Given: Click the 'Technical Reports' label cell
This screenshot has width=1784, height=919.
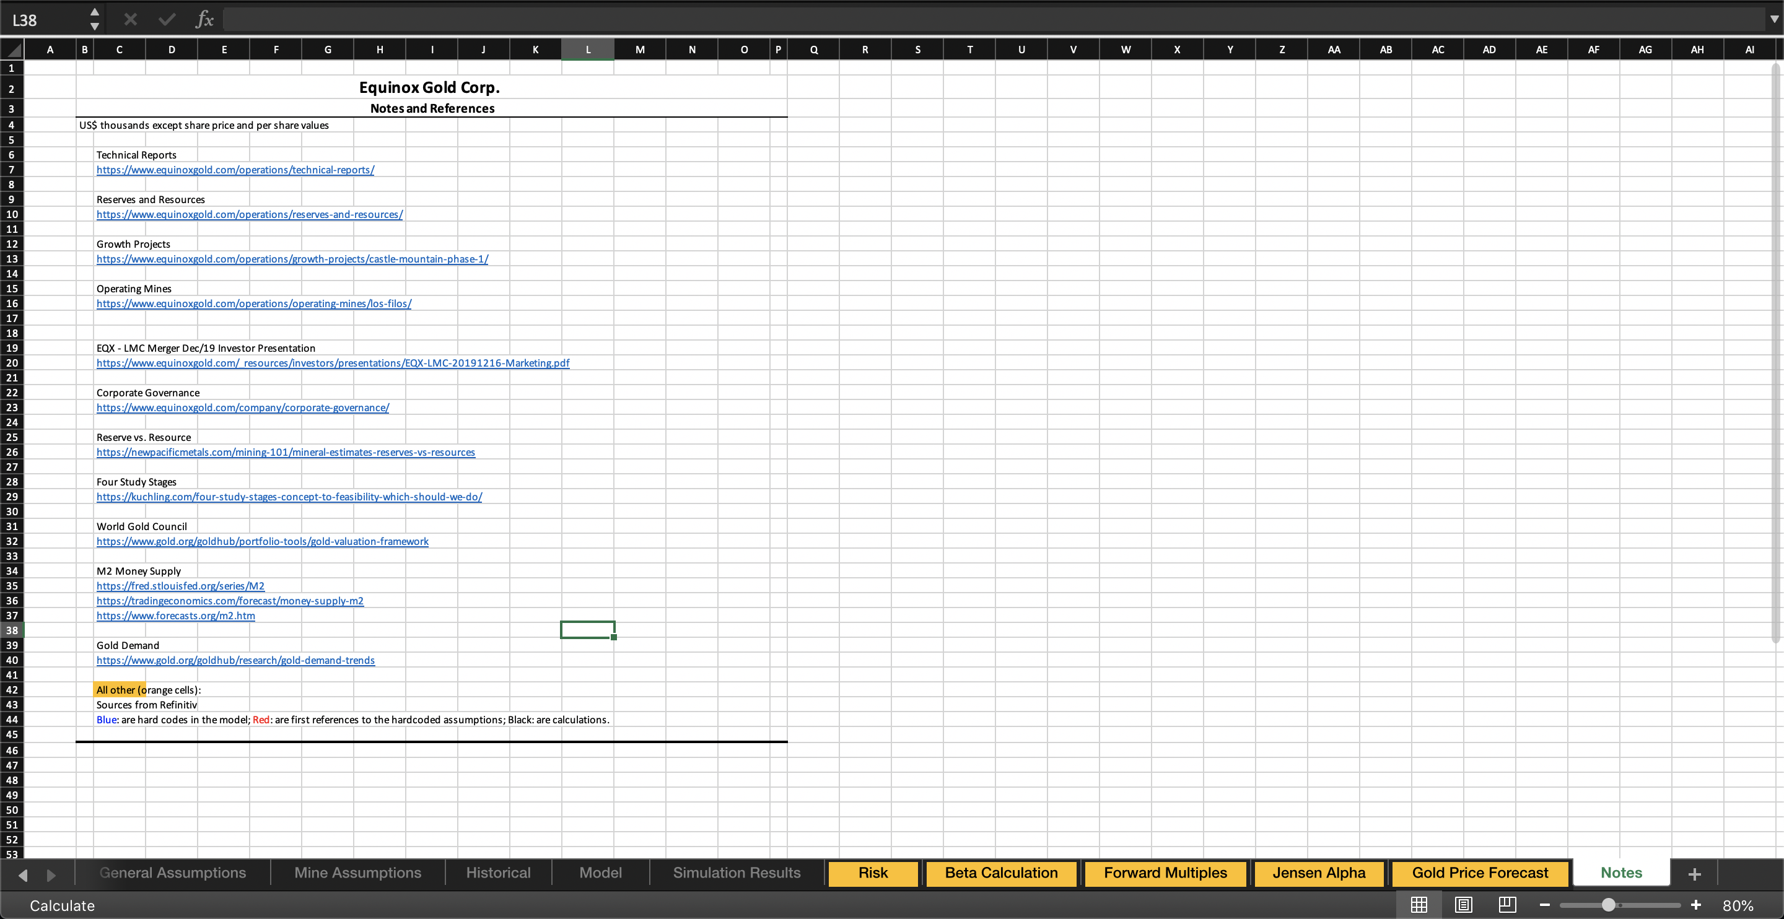Looking at the screenshot, I should tap(136, 155).
